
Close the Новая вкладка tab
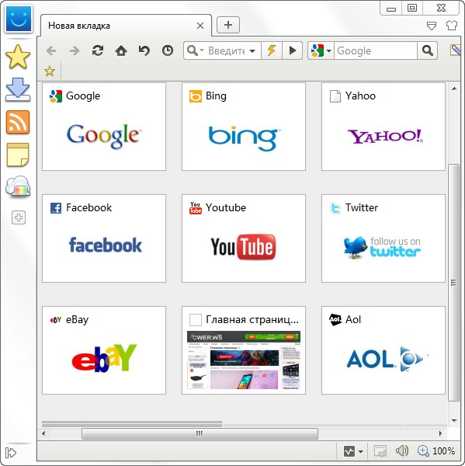coord(200,26)
